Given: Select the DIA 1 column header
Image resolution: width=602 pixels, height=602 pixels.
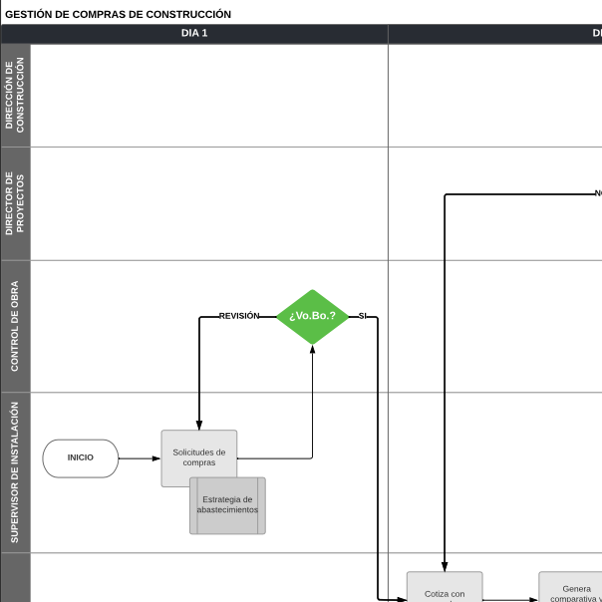Looking at the screenshot, I should coord(194,34).
